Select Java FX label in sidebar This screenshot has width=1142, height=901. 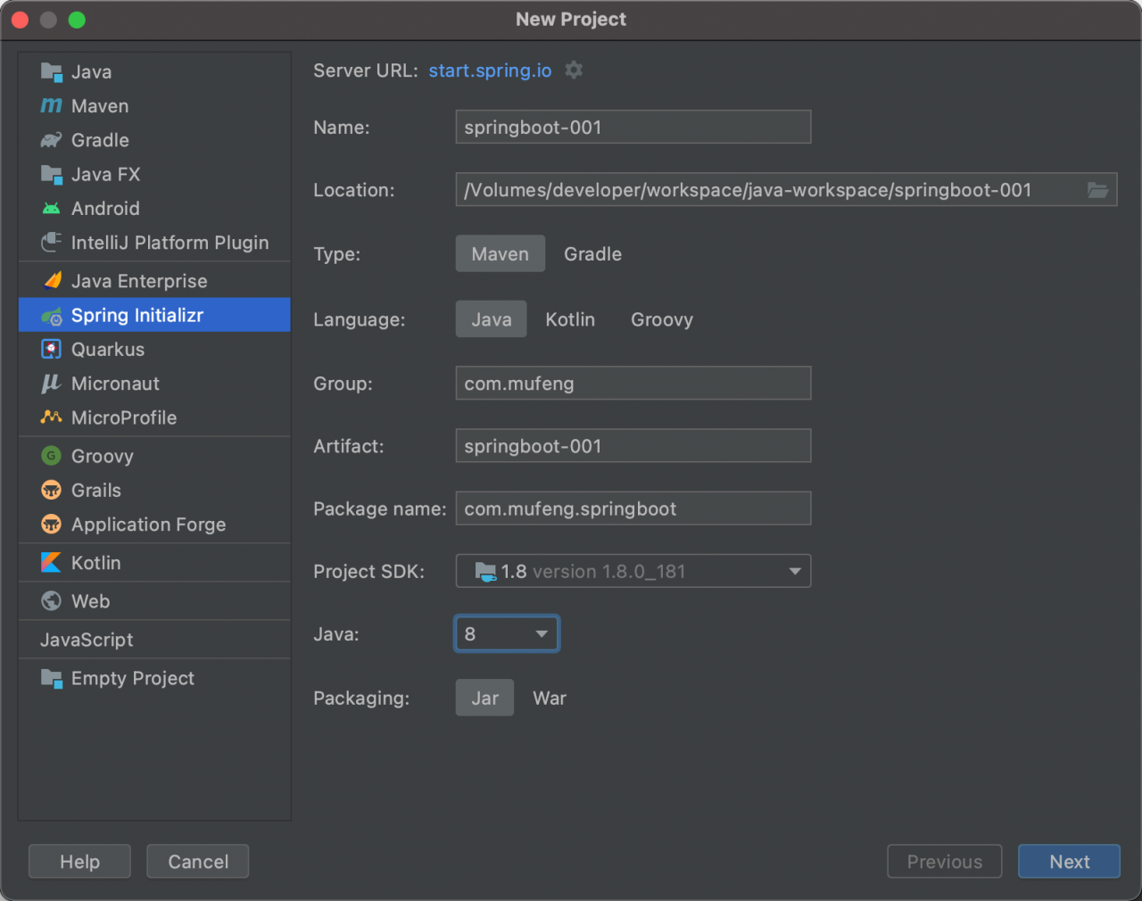106,174
